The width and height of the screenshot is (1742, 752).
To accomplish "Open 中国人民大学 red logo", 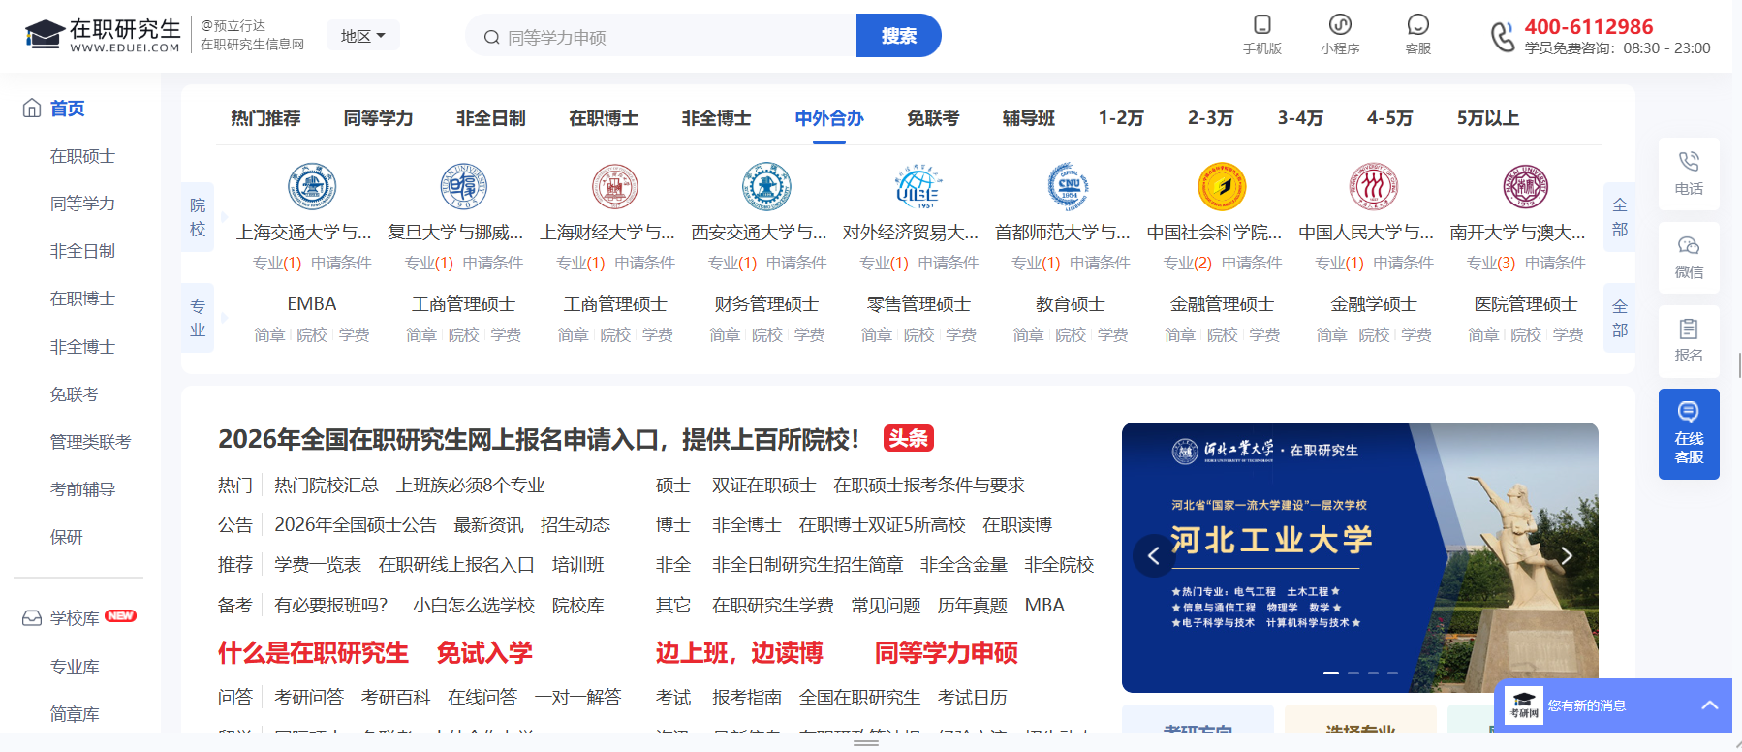I will click(x=1374, y=186).
